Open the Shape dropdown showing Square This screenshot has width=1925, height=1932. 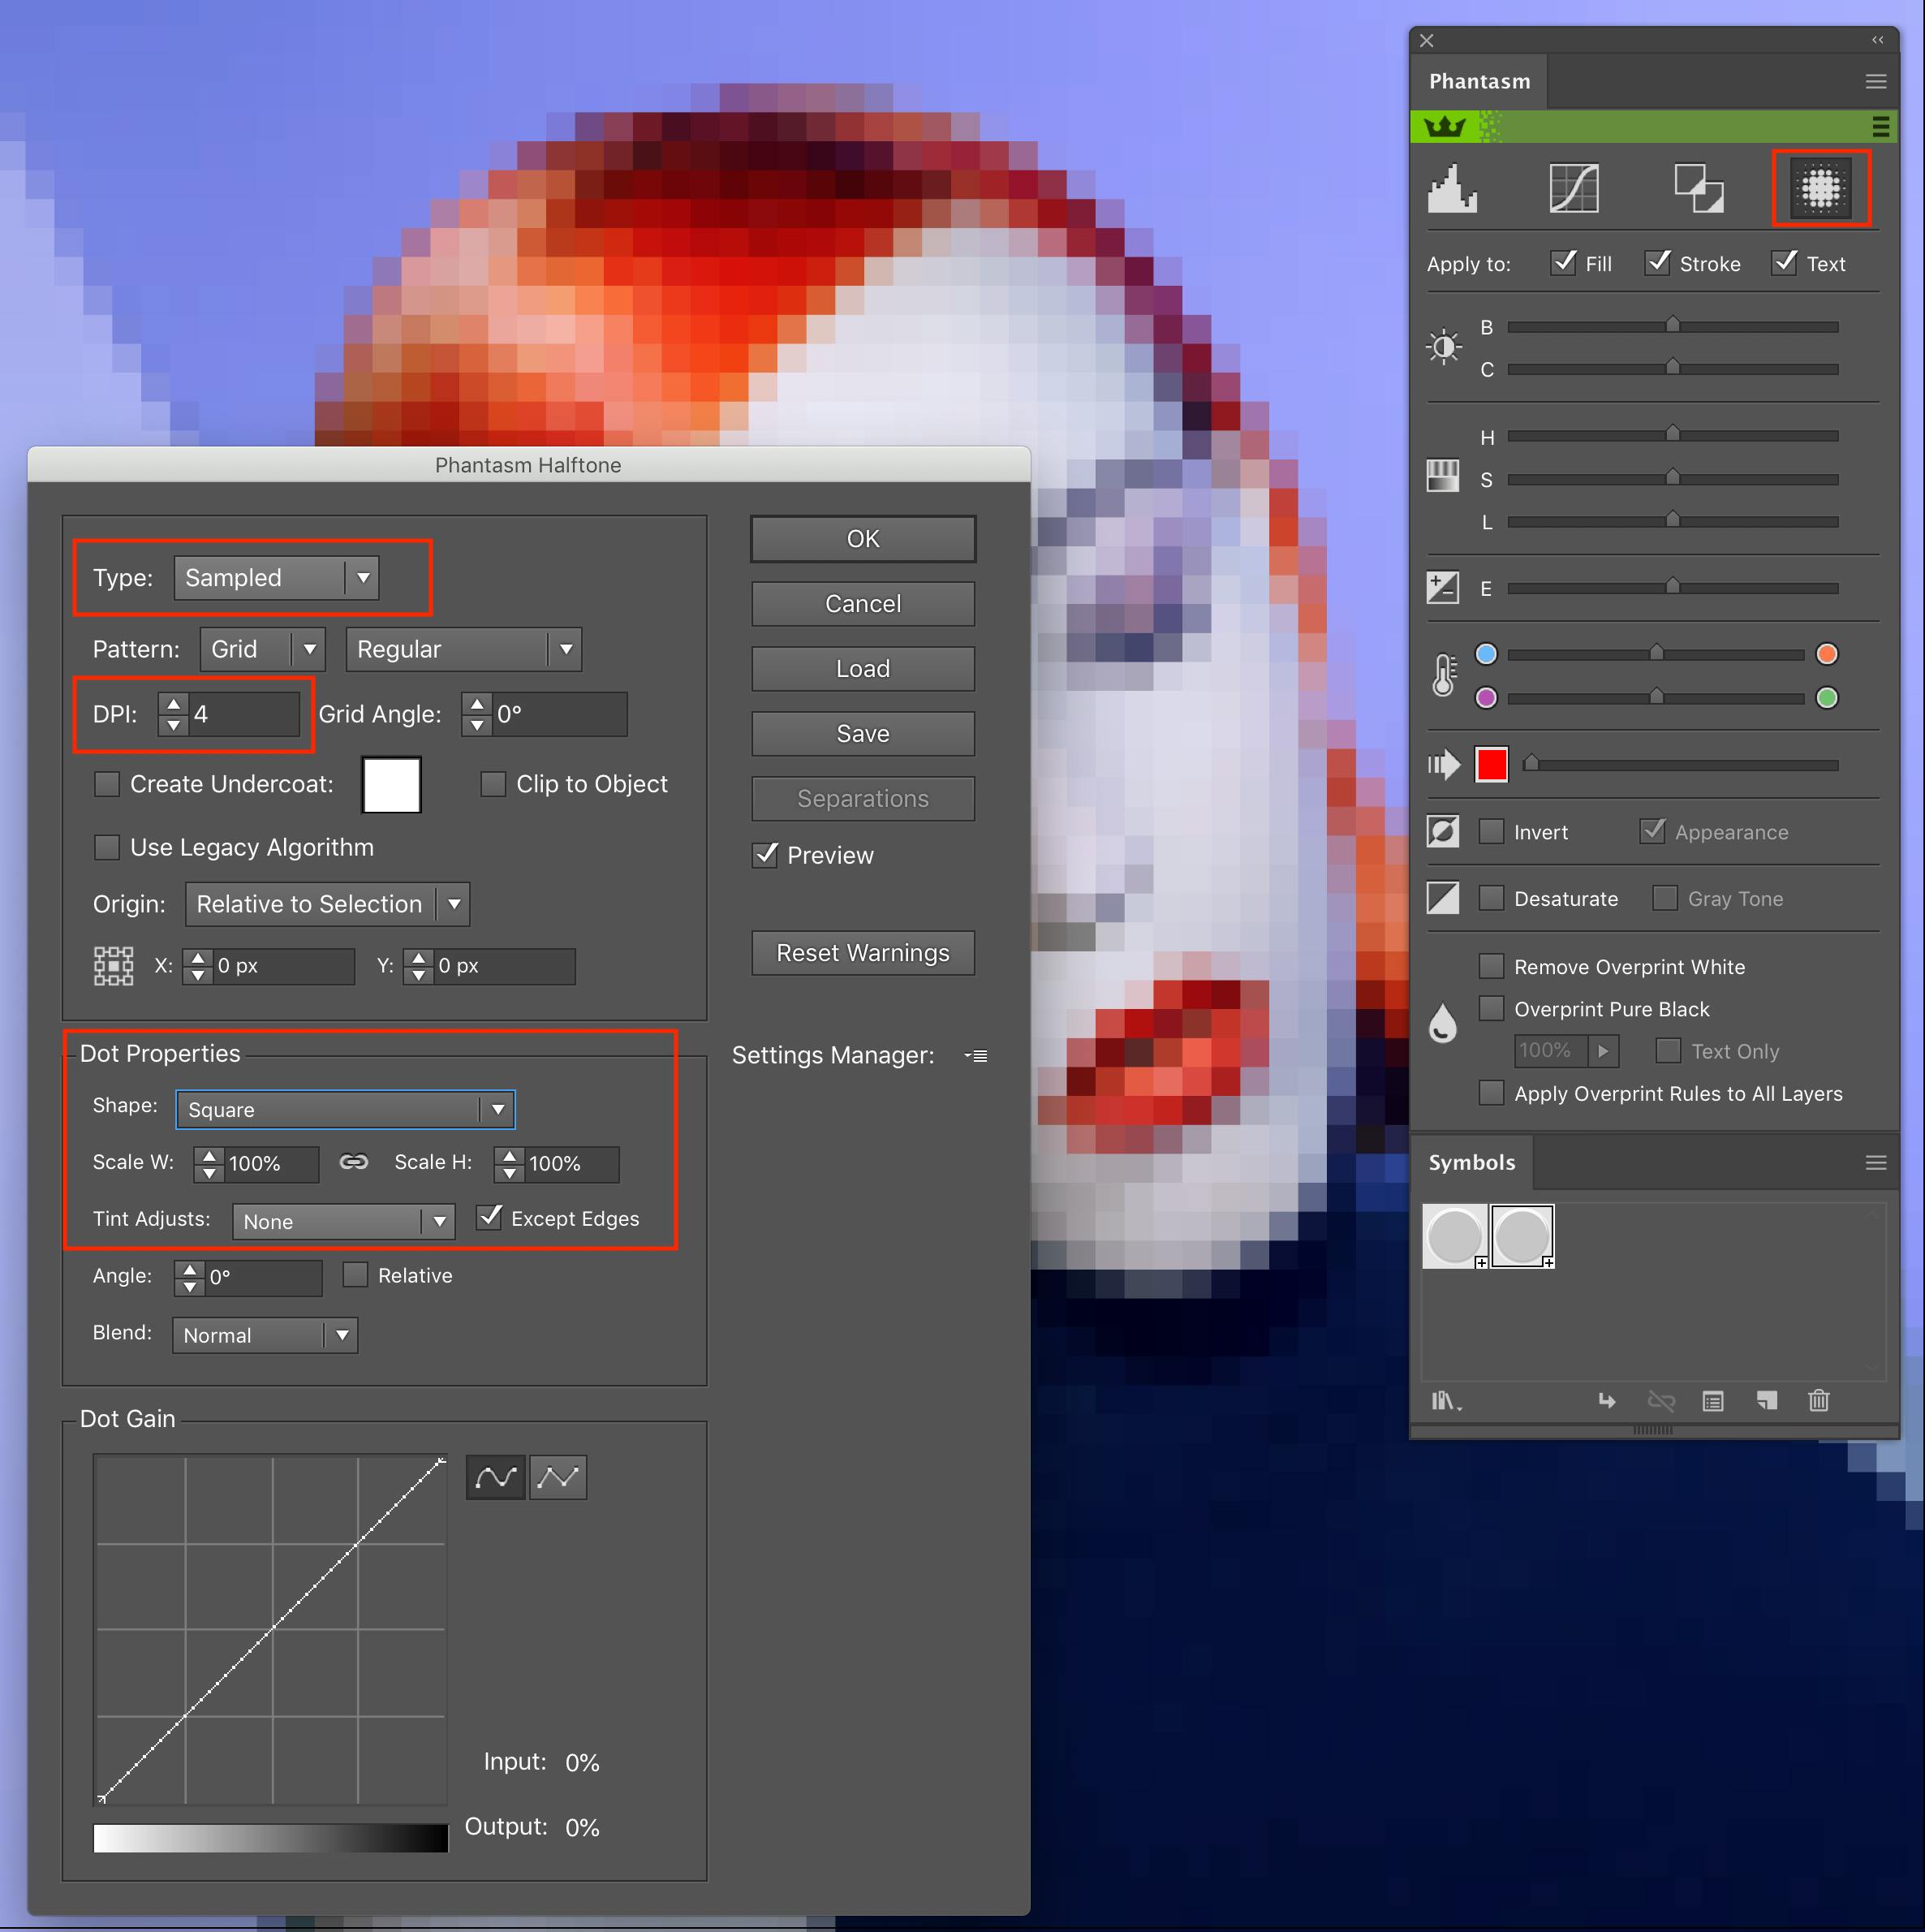click(x=497, y=1110)
